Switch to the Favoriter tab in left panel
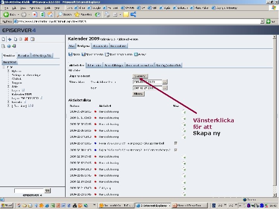 point(24,56)
